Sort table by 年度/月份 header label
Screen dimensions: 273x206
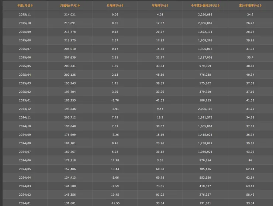tap(24, 6)
